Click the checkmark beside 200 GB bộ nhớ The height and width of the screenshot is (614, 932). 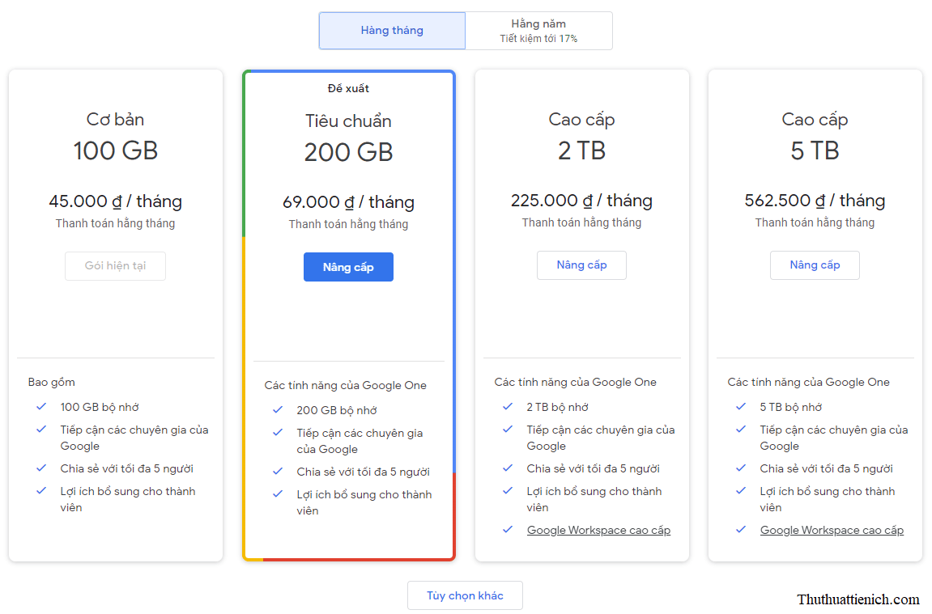pyautogui.click(x=278, y=409)
